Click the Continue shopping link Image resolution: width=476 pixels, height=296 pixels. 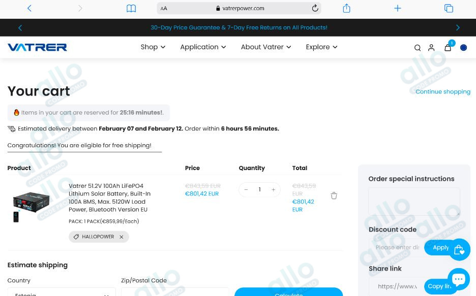click(x=442, y=92)
